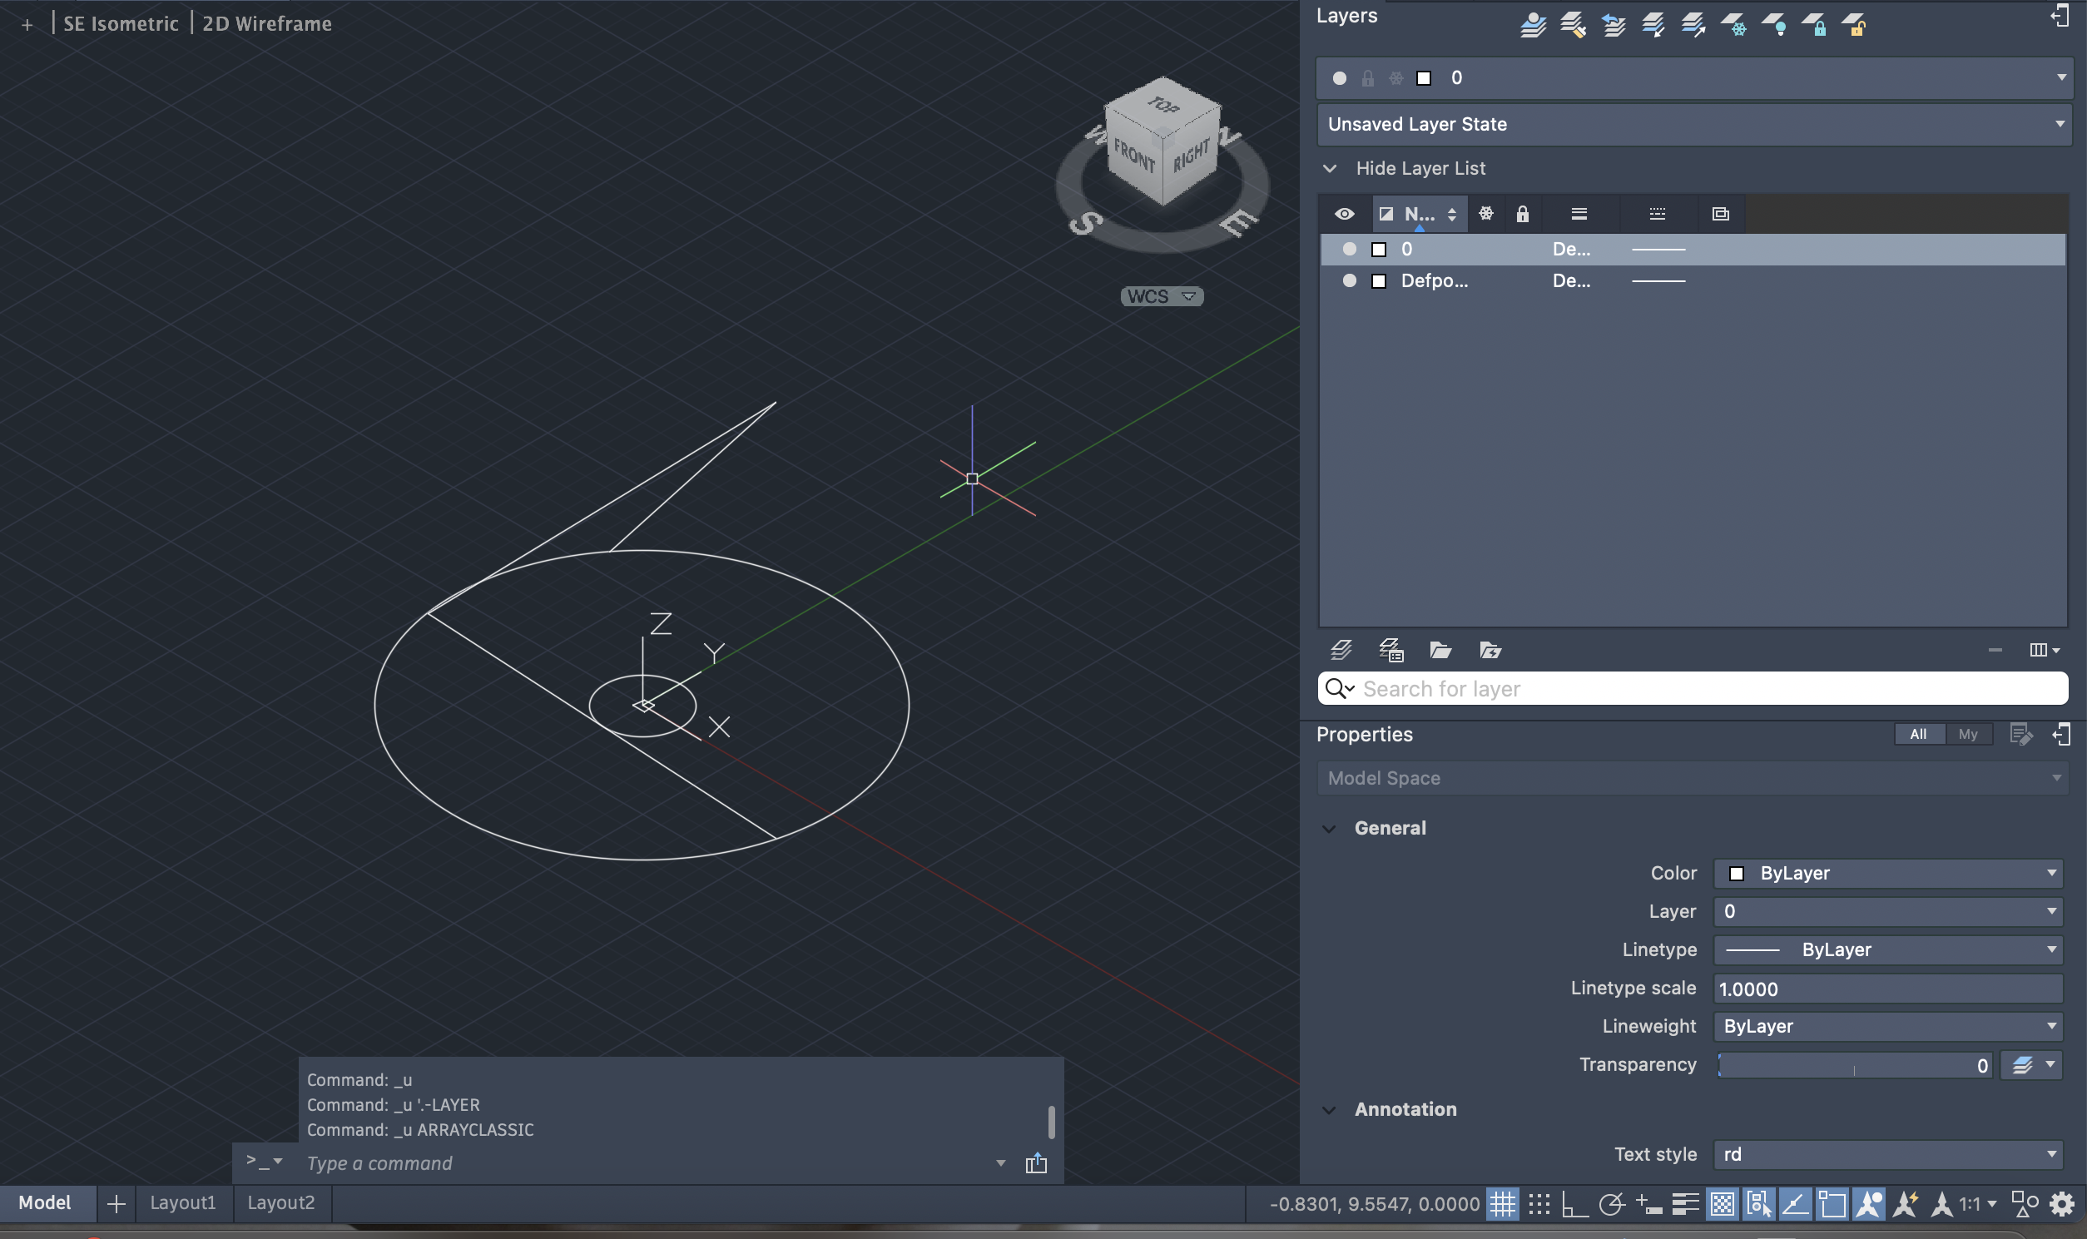Click the Layer Previous icon with blue arrow
Image resolution: width=2087 pixels, height=1239 pixels.
pyautogui.click(x=1613, y=24)
